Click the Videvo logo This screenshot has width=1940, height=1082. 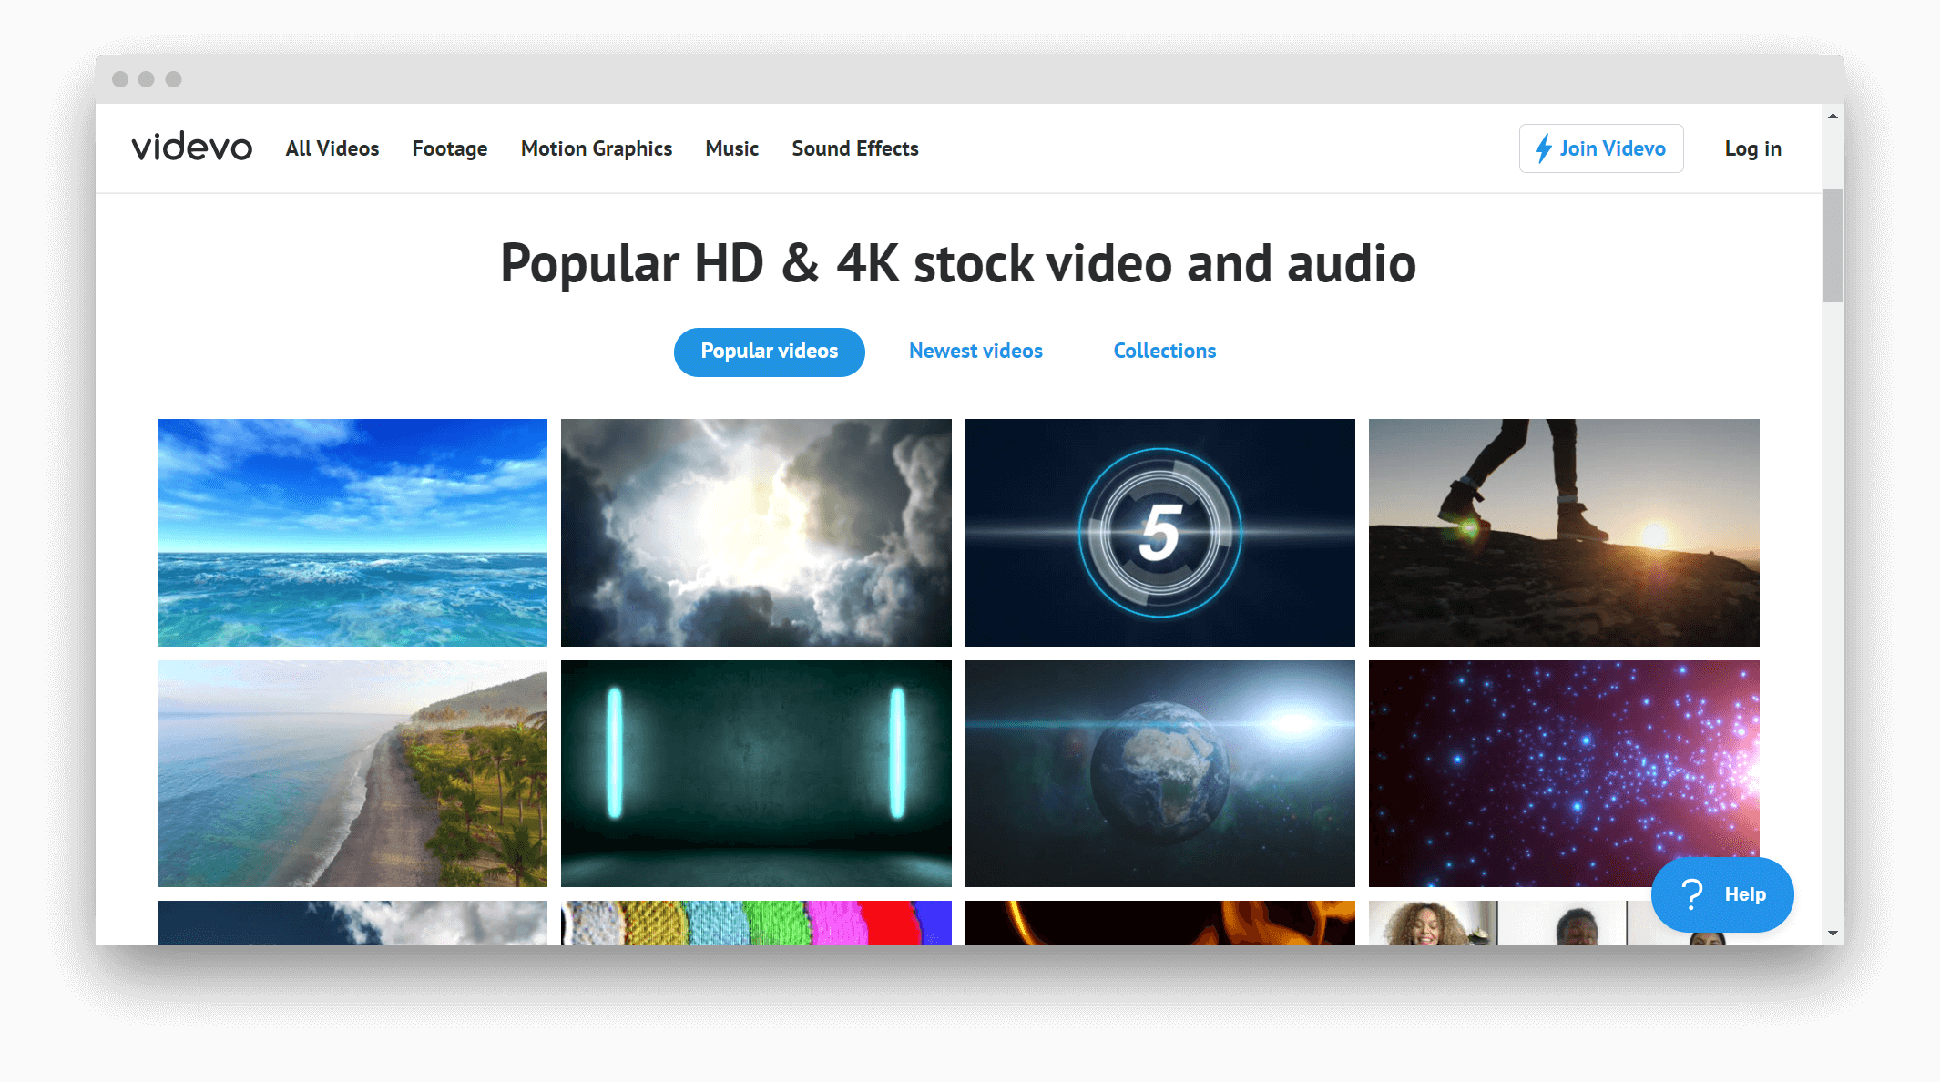(x=191, y=148)
